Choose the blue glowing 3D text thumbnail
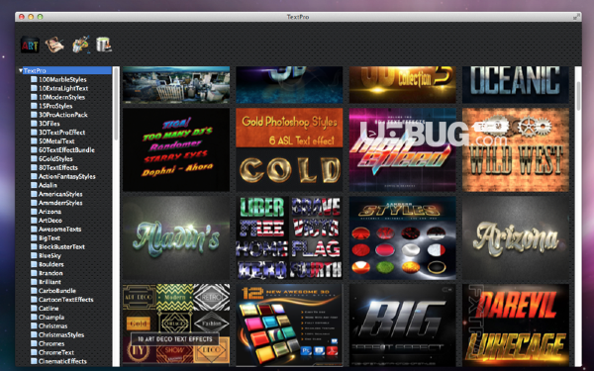The width and height of the screenshot is (594, 371). 289,84
